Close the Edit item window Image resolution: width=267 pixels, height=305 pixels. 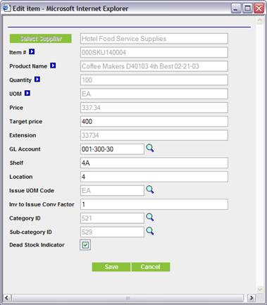coord(259,8)
